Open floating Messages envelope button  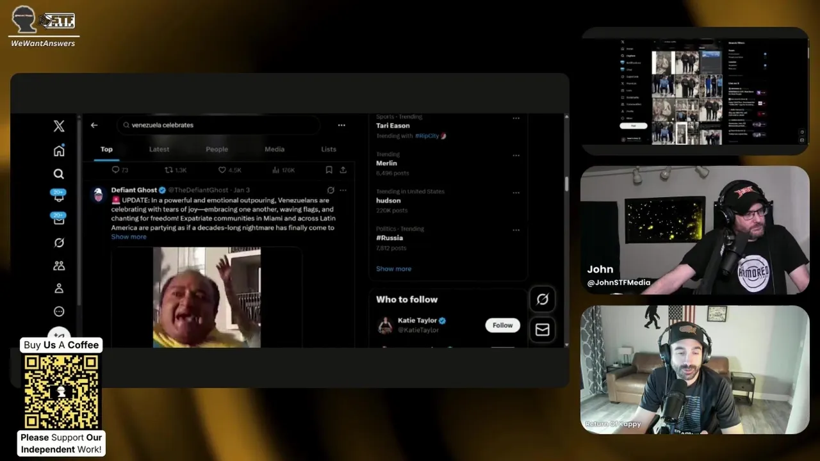click(543, 330)
